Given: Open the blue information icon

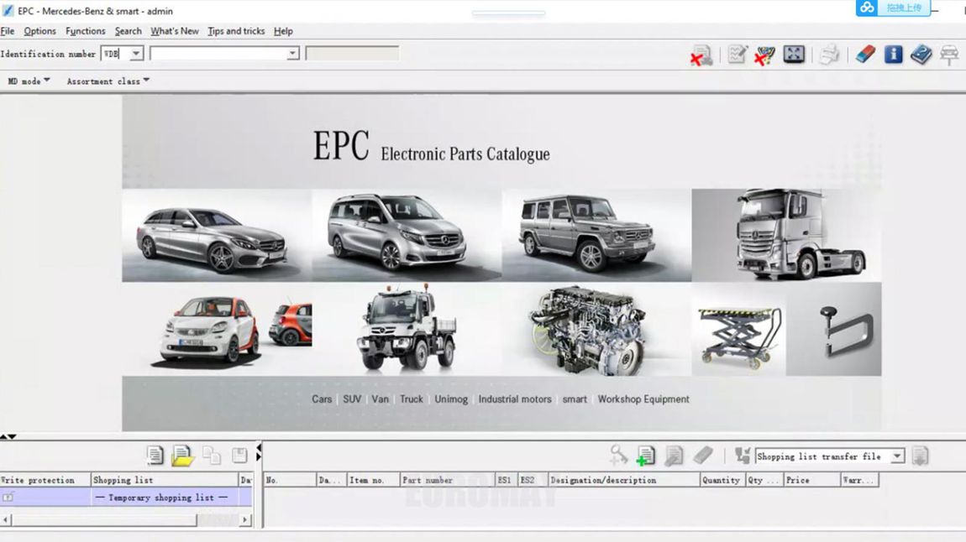Looking at the screenshot, I should 893,55.
